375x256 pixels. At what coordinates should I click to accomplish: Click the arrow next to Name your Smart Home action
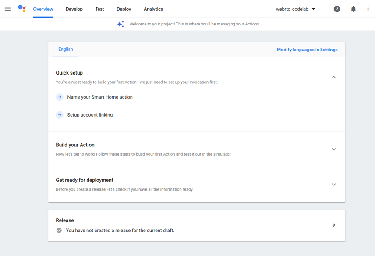pyautogui.click(x=60, y=97)
